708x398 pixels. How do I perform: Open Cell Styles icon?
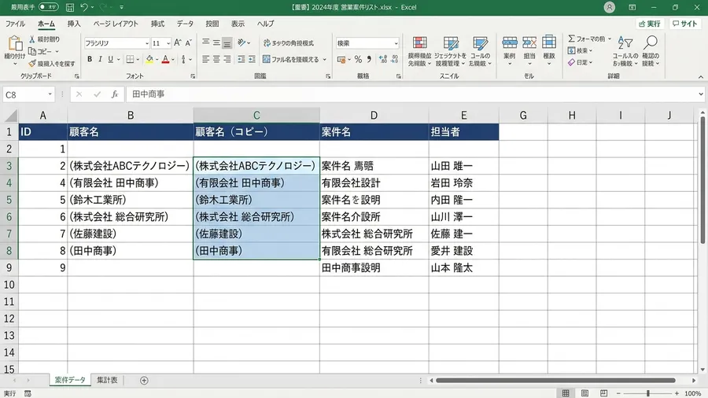pos(480,43)
